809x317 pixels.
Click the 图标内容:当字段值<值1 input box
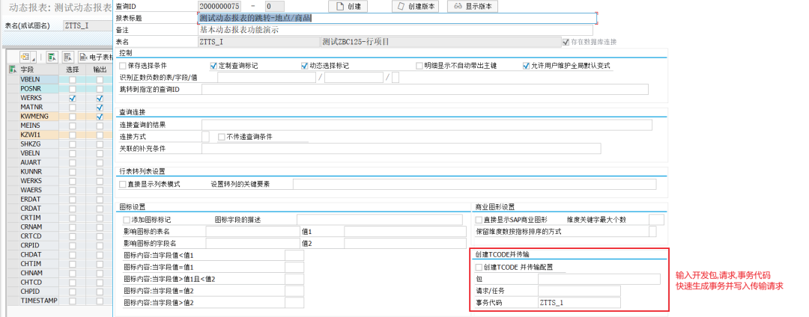[294, 255]
